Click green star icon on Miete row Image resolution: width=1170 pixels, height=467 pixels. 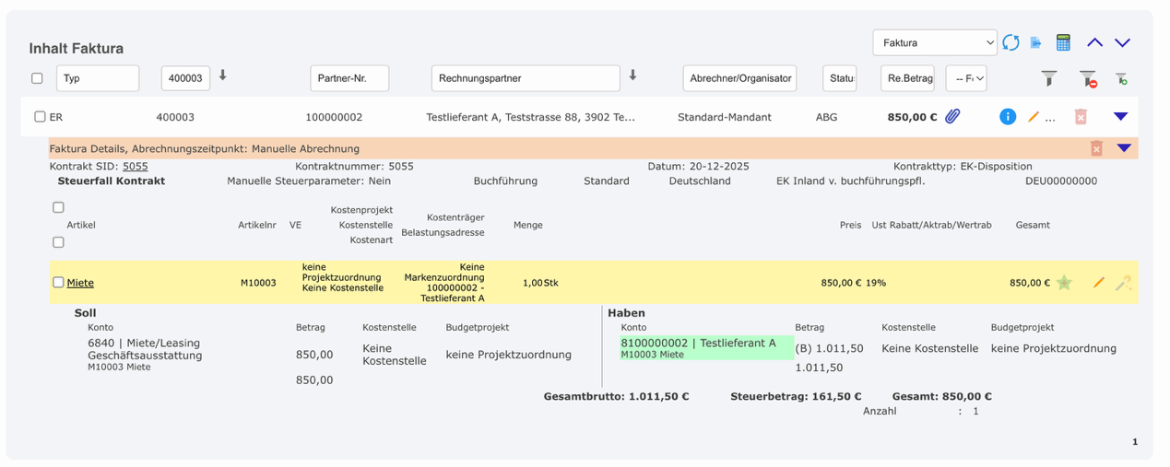(x=1064, y=283)
